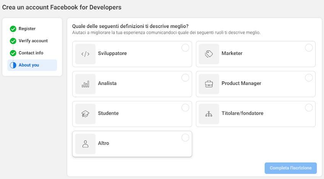Screen dimensions: 324x179
Task: Select the Altro radio button
Action: [185, 138]
